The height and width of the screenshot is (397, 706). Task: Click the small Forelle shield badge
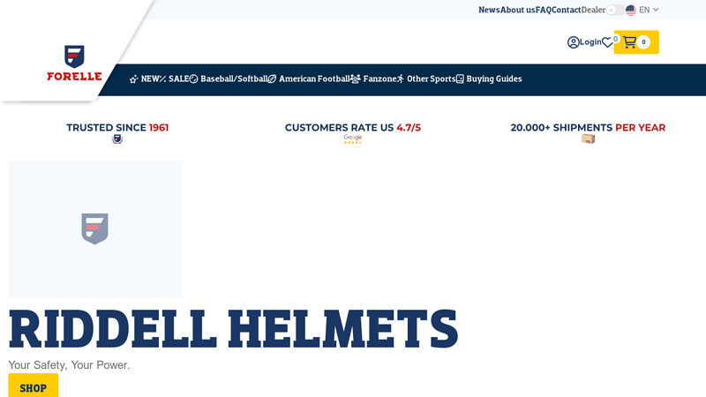click(x=117, y=139)
